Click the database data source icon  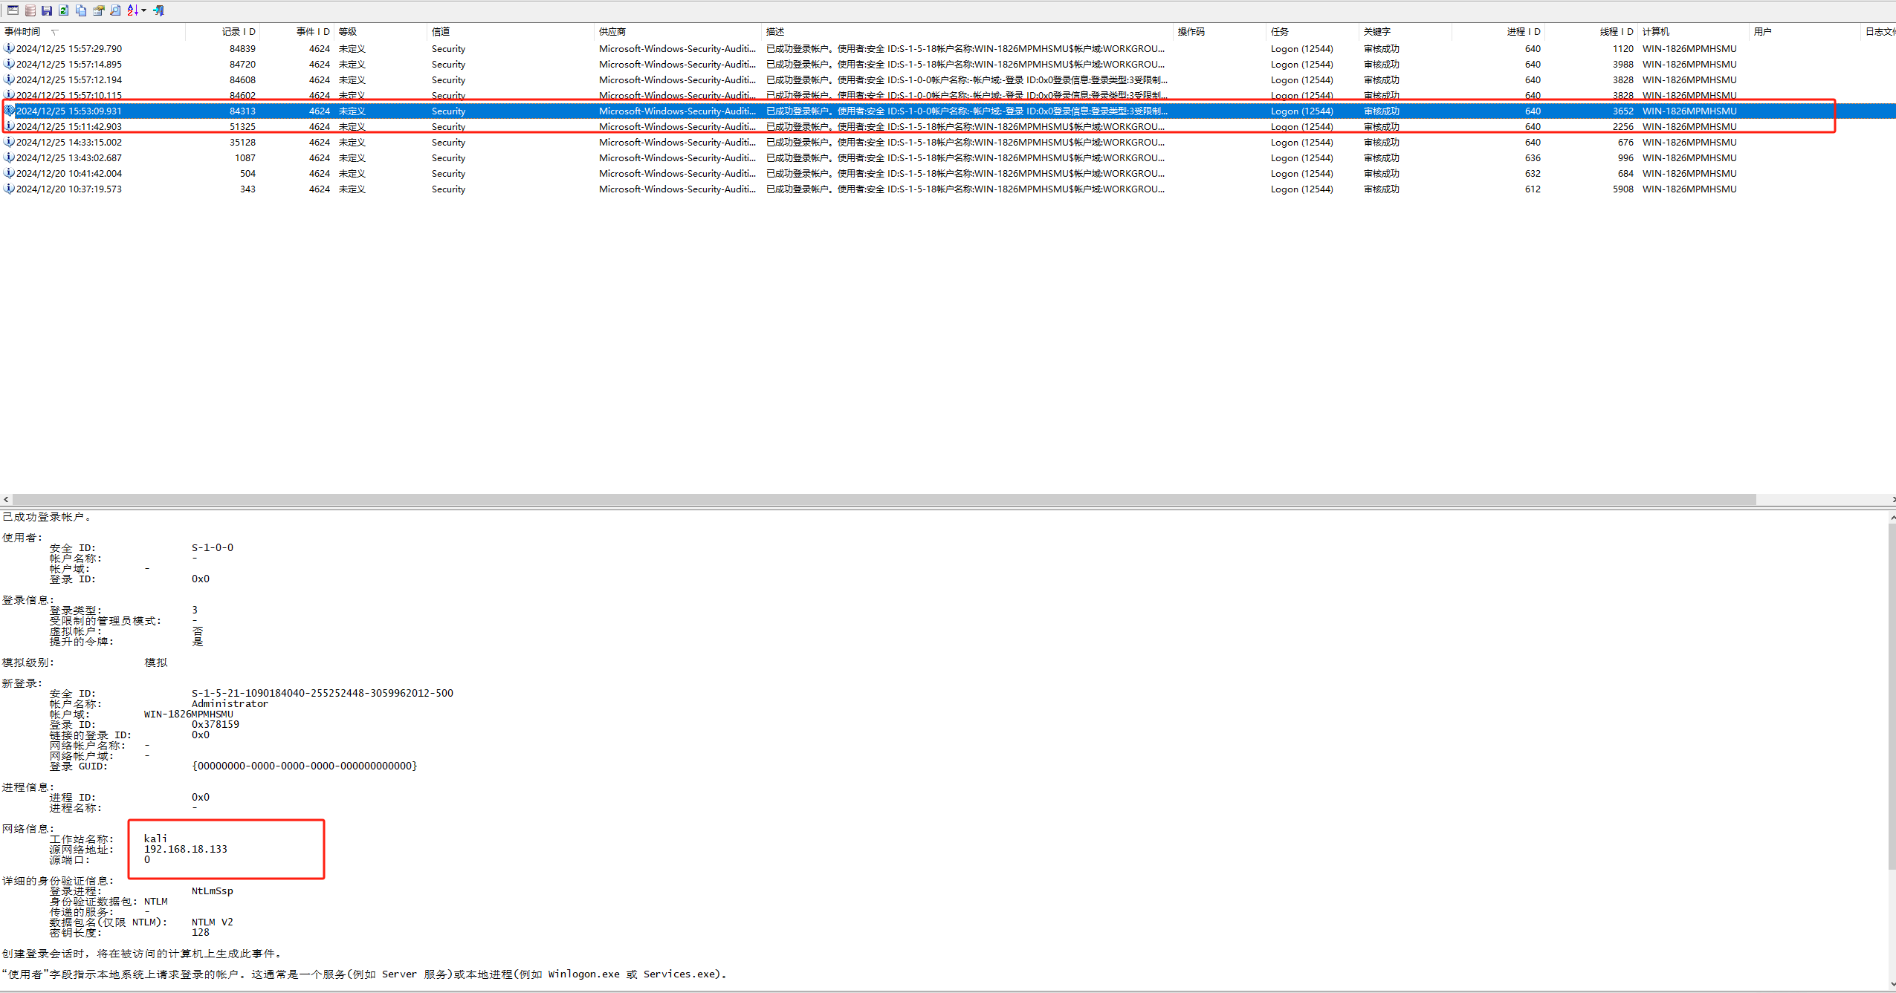tap(30, 10)
